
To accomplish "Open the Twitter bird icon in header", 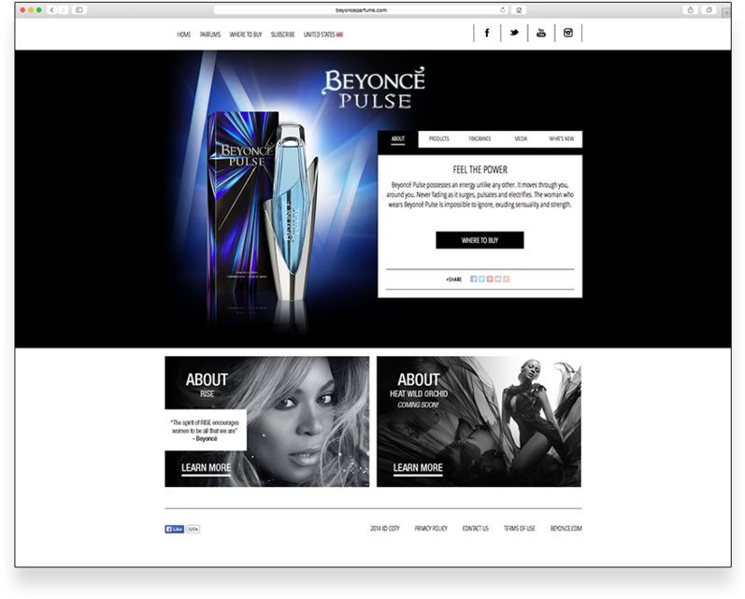I will (514, 33).
